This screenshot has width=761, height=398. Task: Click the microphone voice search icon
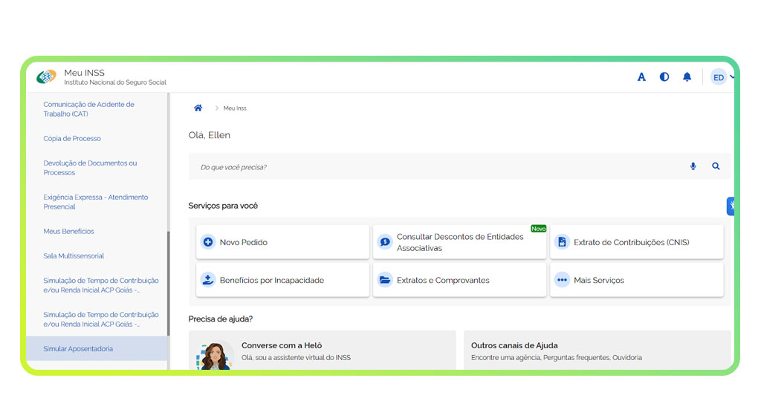[x=693, y=166]
